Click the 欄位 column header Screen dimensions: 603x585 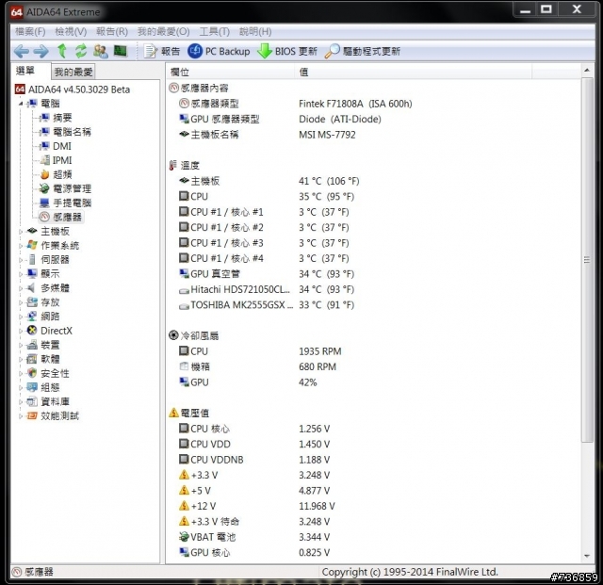click(x=232, y=72)
